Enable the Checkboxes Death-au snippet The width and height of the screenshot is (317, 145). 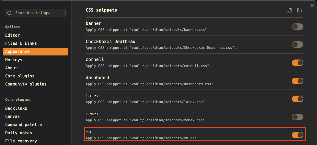pyautogui.click(x=297, y=44)
